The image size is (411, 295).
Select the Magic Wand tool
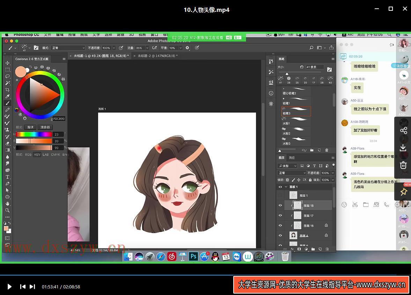[x=7, y=83]
